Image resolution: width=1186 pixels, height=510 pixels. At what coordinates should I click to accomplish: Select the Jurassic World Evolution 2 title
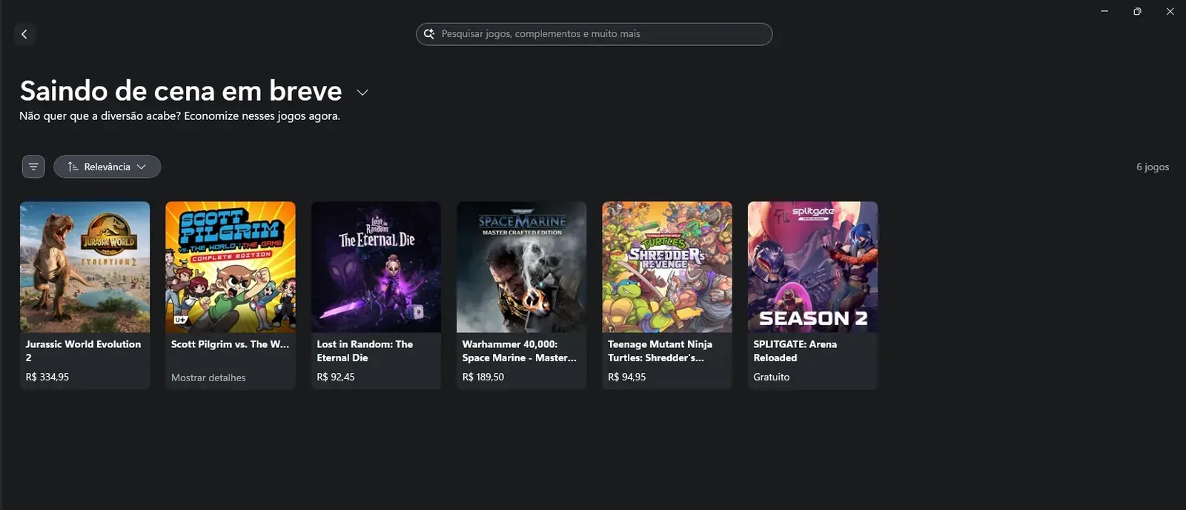coord(83,351)
